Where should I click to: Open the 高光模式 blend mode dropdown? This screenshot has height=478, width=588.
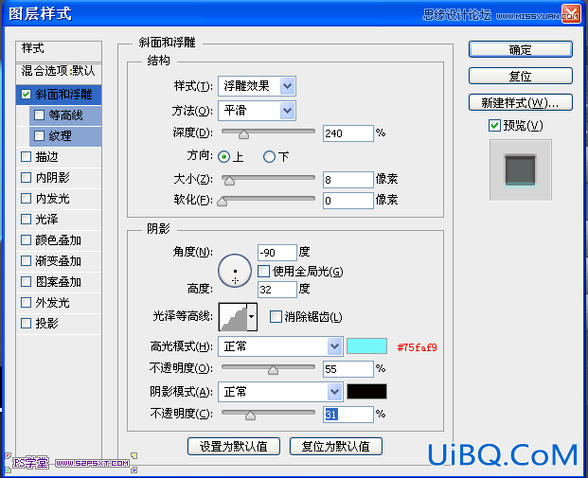click(x=280, y=346)
